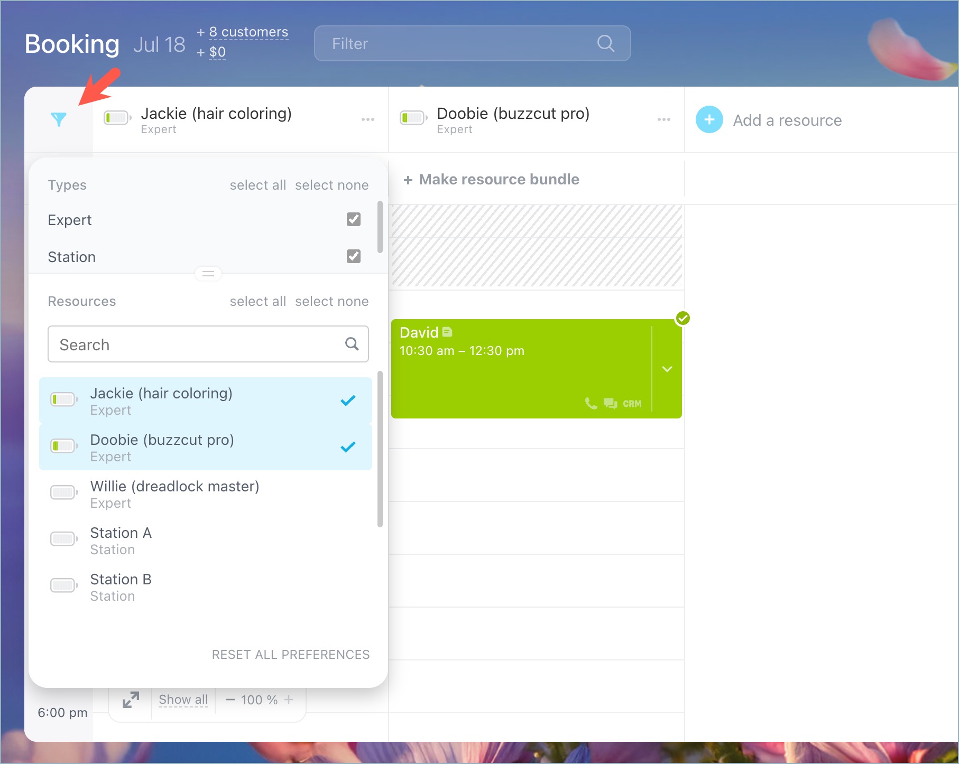Select Station A in resource list
Screen dimensions: 959x764
click(205, 541)
